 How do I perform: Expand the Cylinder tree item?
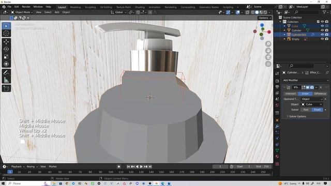click(284, 30)
